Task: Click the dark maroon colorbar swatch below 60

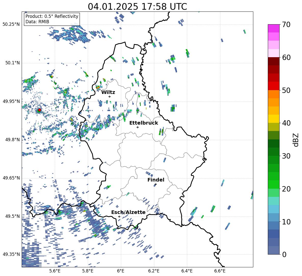Action: tap(273, 61)
